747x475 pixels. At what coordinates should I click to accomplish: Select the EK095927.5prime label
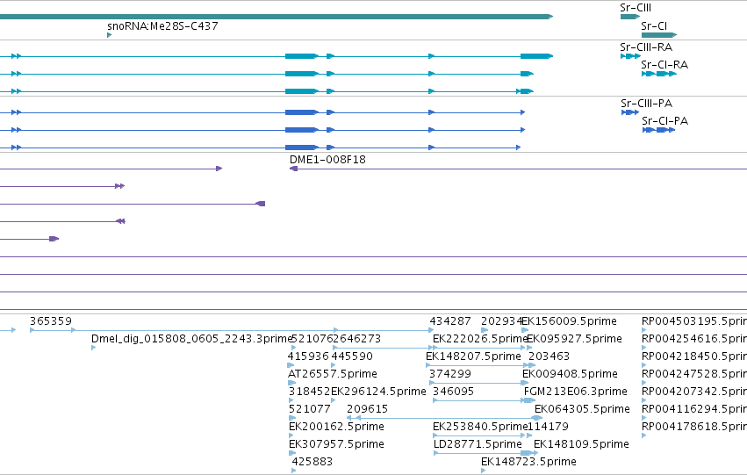[574, 339]
